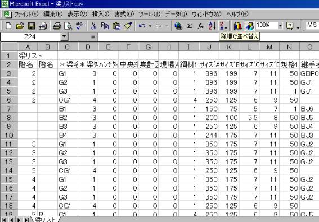Screen dimensions: 319x222
Task: Select column J header
Action: 209,47
